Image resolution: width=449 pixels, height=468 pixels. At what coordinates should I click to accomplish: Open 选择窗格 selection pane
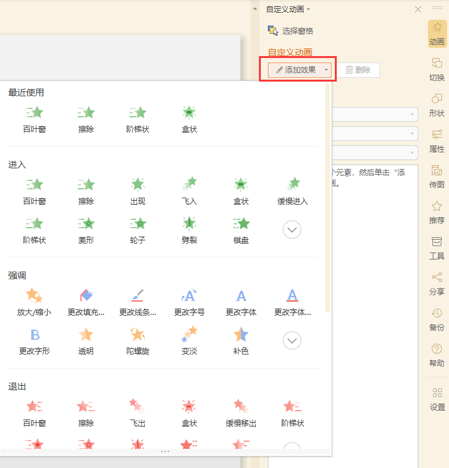(290, 31)
